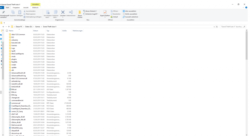The width and height of the screenshot is (251, 136).
Task: Switch to the Ansicht ribbon tab
Action: point(26,8)
